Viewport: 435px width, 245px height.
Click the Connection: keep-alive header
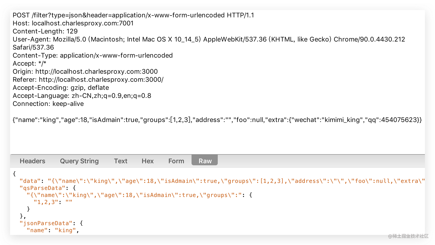click(x=48, y=104)
